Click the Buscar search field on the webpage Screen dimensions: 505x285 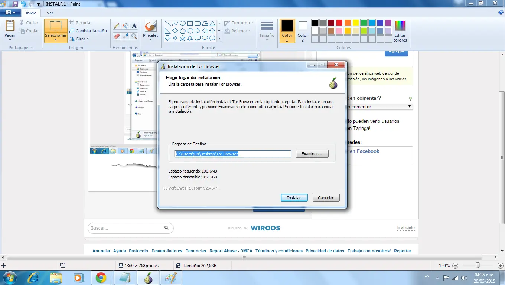tap(131, 228)
